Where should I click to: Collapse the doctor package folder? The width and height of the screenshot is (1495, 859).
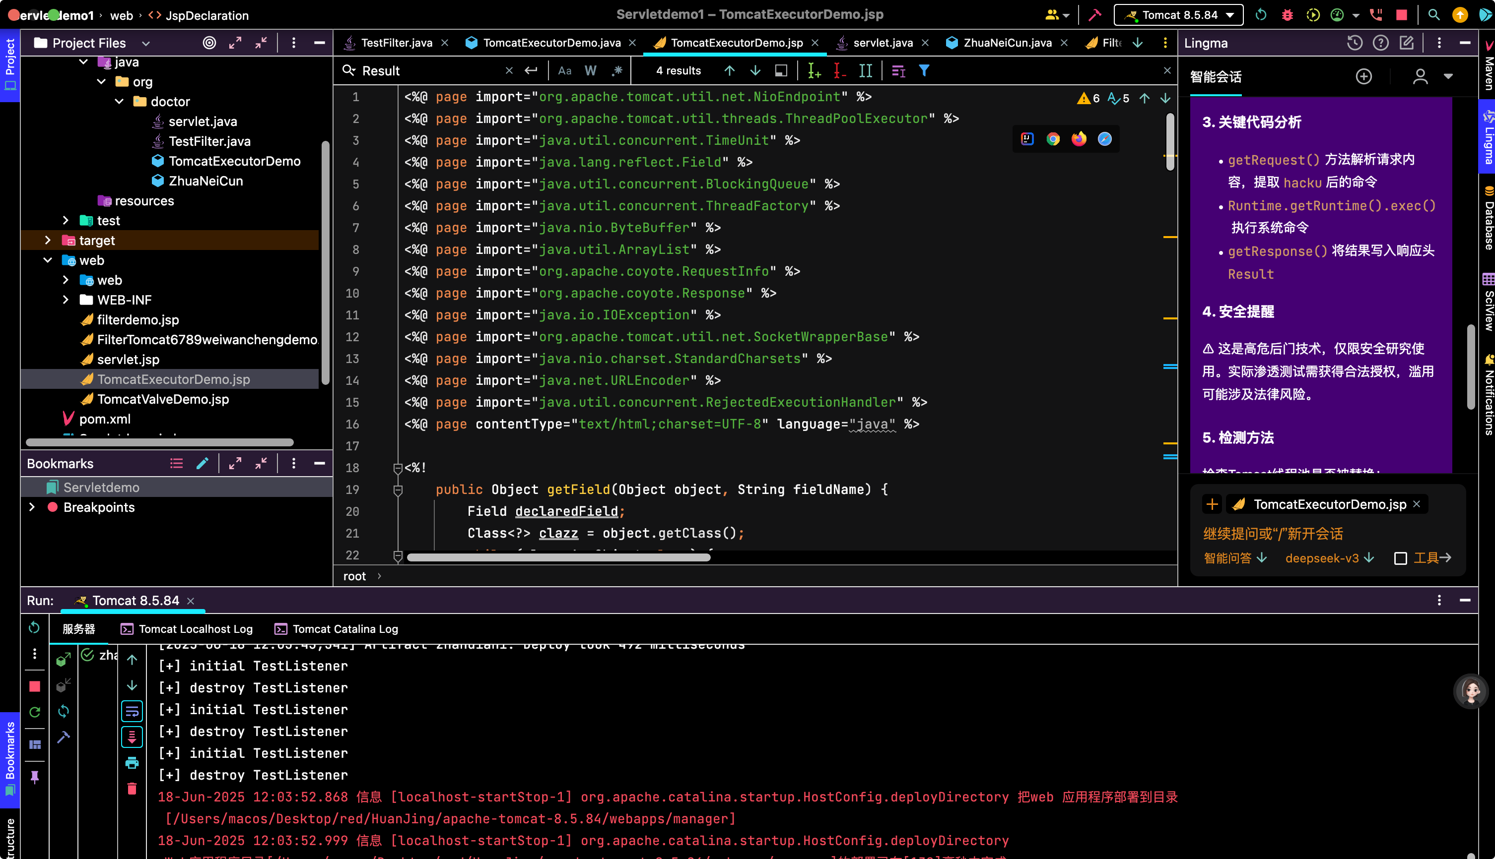coord(119,102)
